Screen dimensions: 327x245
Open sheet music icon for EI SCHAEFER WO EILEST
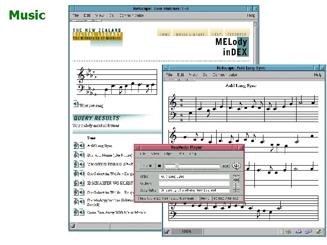point(76,183)
